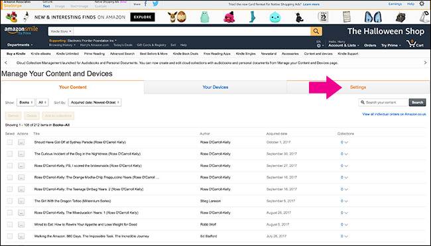Click the Amazon Smile logo
Screen dimensions: 431x246
pyautogui.click(x=21, y=31)
